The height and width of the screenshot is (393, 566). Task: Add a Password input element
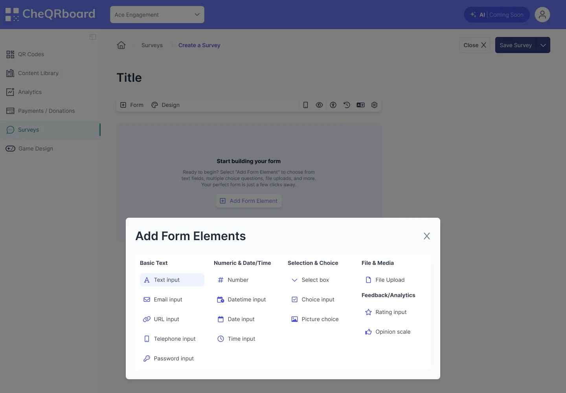(x=172, y=358)
